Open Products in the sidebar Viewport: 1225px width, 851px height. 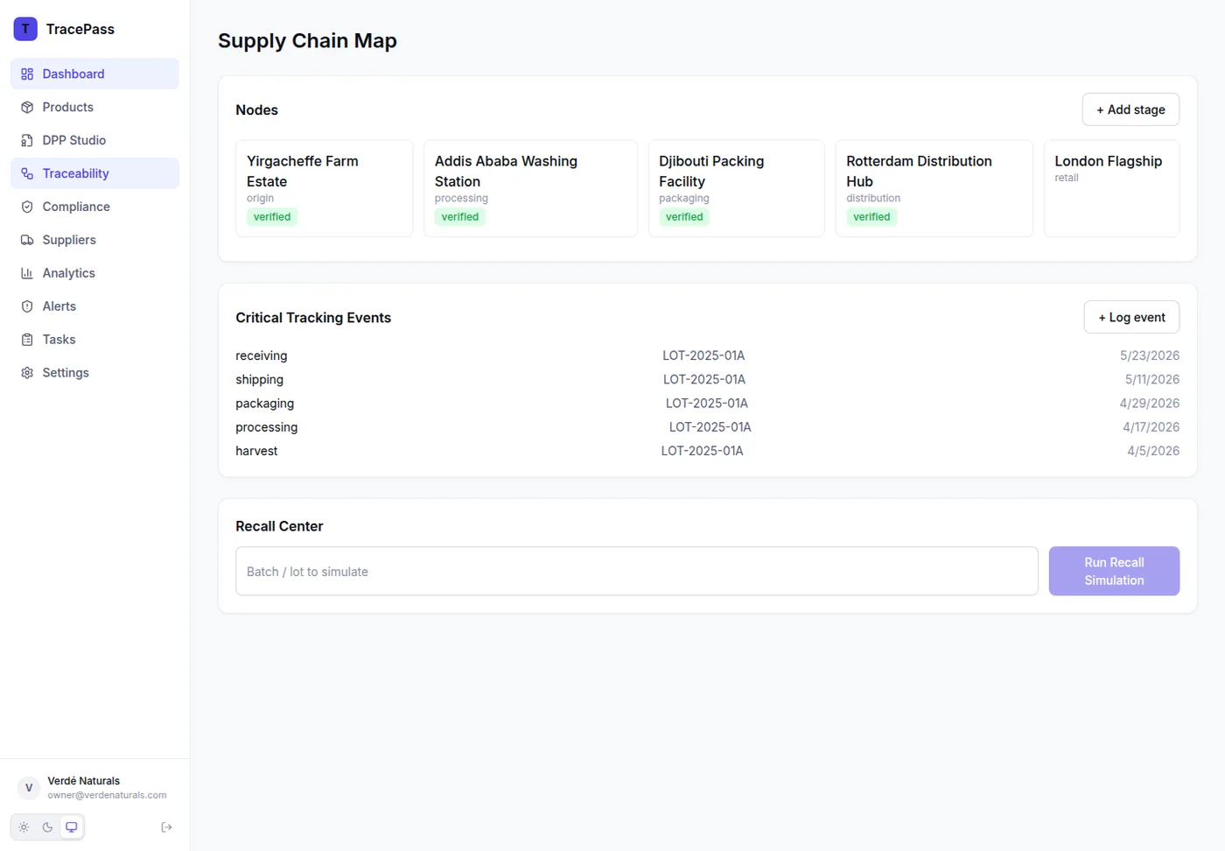pos(94,108)
